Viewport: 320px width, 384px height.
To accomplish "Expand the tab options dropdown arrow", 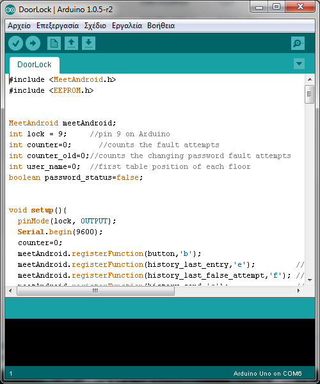I will coord(299,63).
